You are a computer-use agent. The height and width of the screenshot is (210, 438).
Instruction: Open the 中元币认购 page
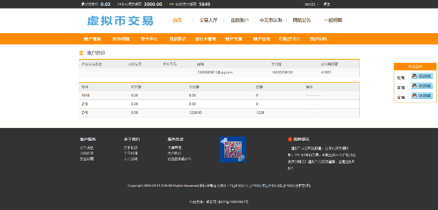click(270, 20)
